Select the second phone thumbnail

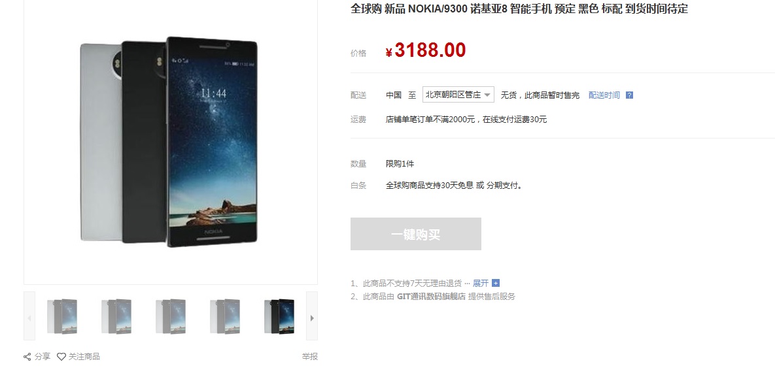coord(116,316)
